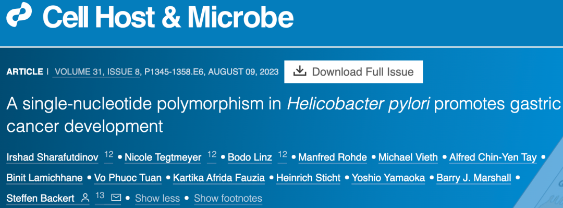The image size is (563, 208).
Task: Open Alfred Chin-Yen Tay's author info
Action: pyautogui.click(x=493, y=157)
